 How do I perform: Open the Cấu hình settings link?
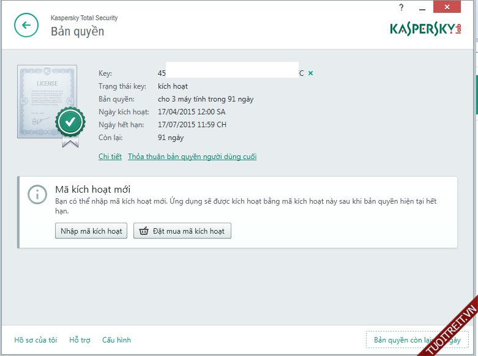(116, 339)
